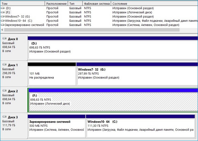Click the icon next to Зарезервировано системой in the list

click(3, 25)
